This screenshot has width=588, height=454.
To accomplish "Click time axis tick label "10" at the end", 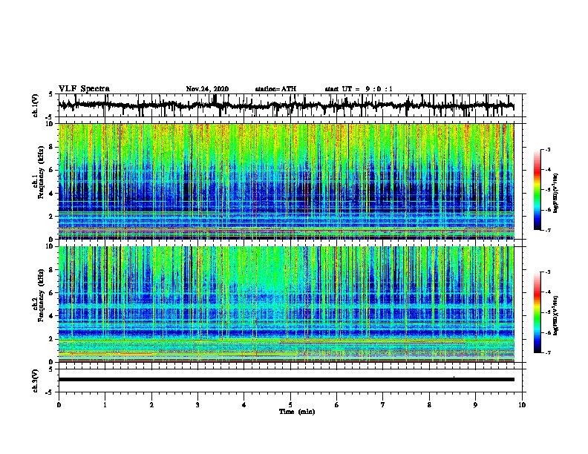I will 522,405.
